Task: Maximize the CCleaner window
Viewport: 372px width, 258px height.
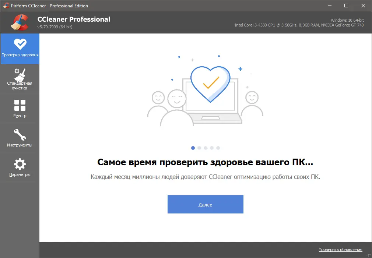Action: [346, 6]
